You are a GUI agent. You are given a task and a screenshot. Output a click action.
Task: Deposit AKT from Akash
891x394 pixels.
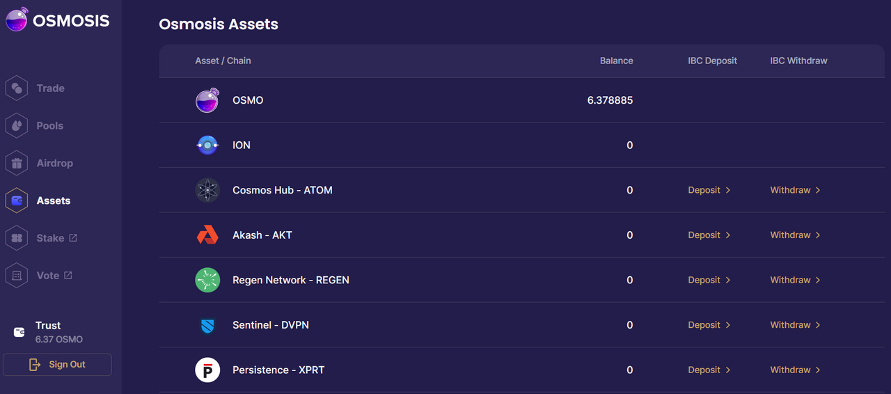709,235
